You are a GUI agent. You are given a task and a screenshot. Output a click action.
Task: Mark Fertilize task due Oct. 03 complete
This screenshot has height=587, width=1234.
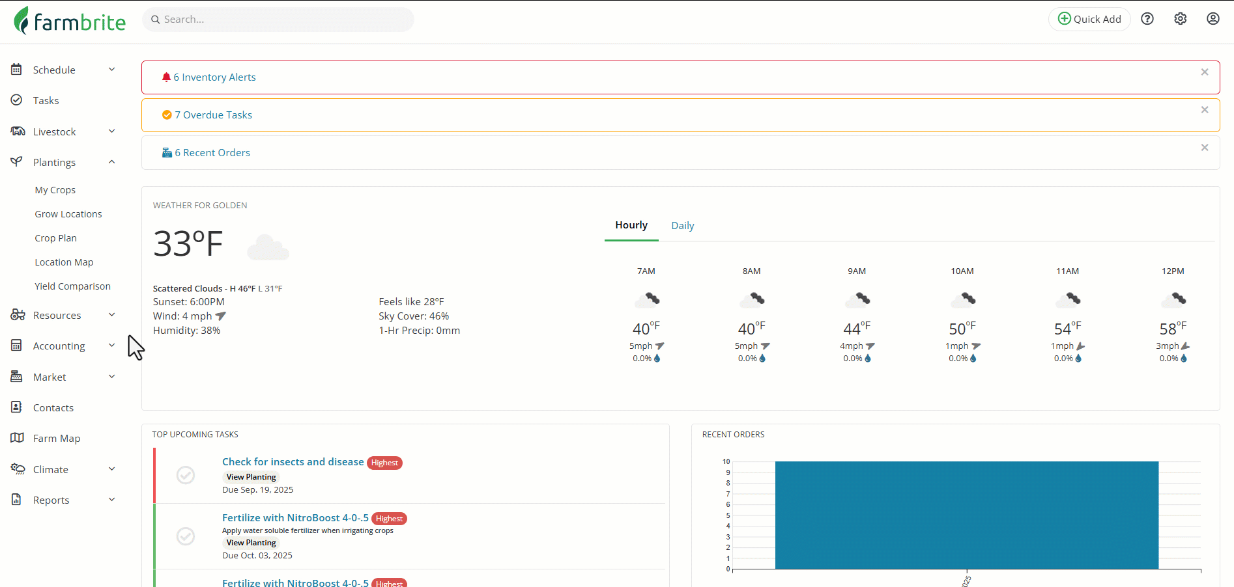pyautogui.click(x=186, y=536)
